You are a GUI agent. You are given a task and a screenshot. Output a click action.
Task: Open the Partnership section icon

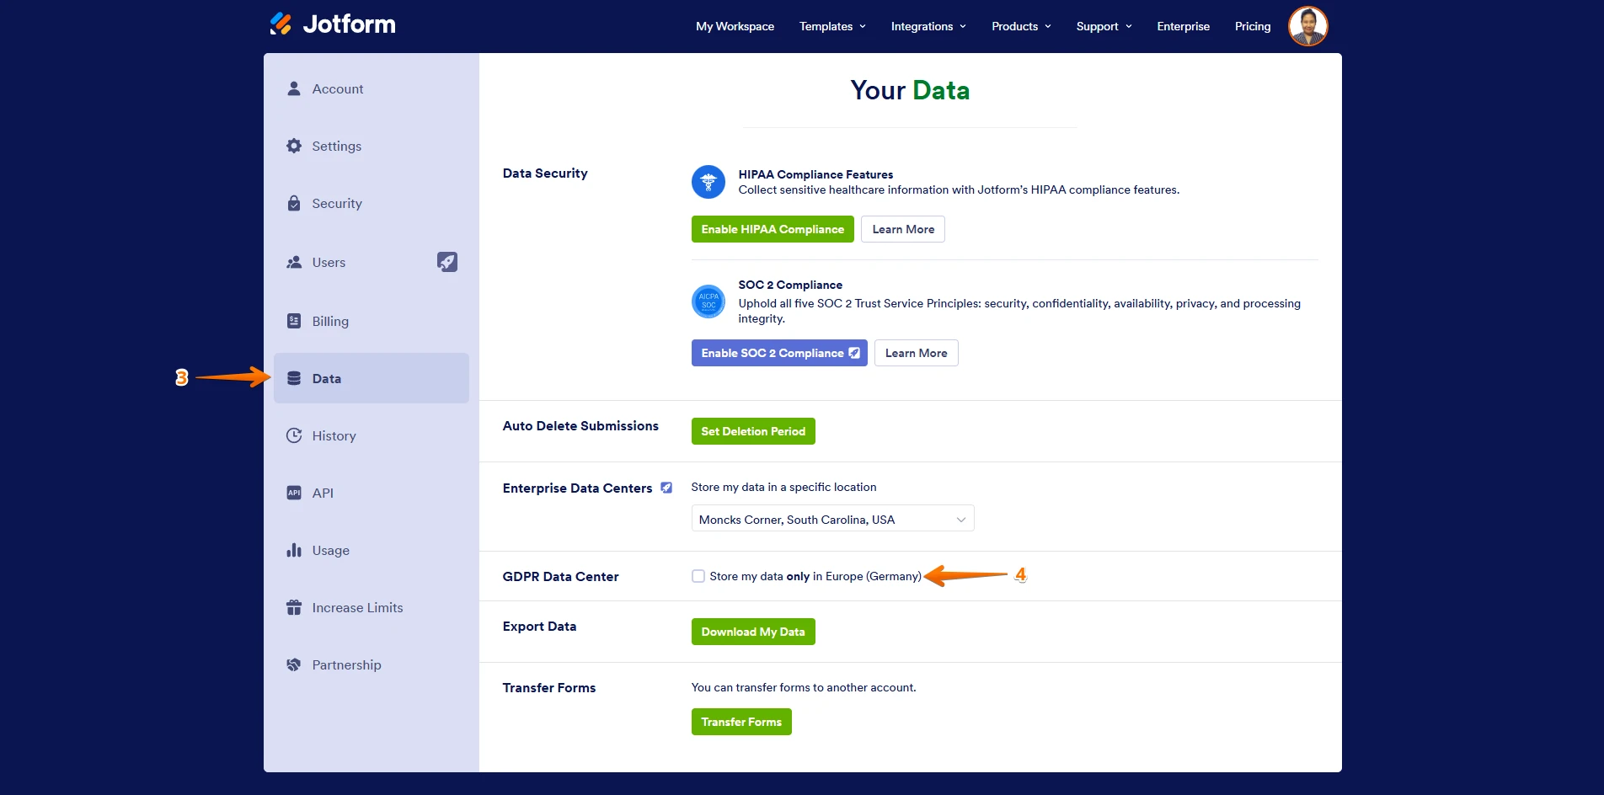(x=293, y=664)
